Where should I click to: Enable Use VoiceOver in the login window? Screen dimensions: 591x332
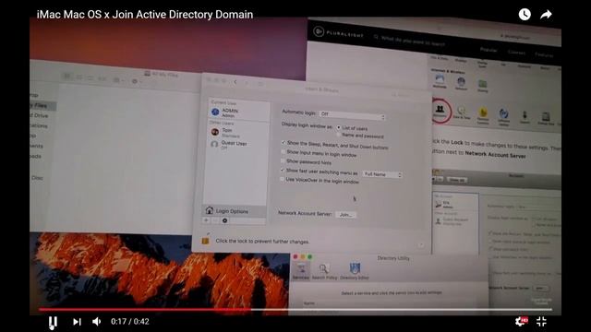click(282, 180)
